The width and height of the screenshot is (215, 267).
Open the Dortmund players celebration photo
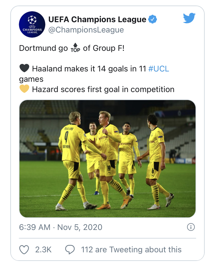(107, 159)
